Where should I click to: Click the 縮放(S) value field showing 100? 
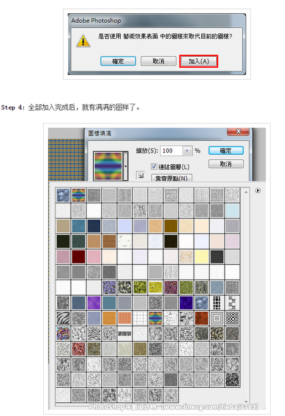pyautogui.click(x=171, y=151)
